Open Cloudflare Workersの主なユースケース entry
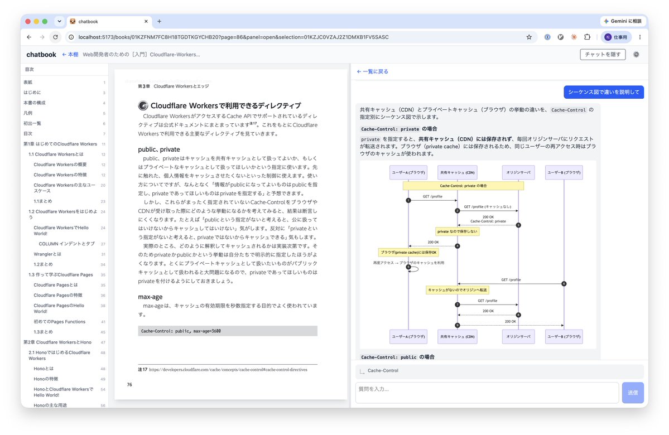 point(64,188)
